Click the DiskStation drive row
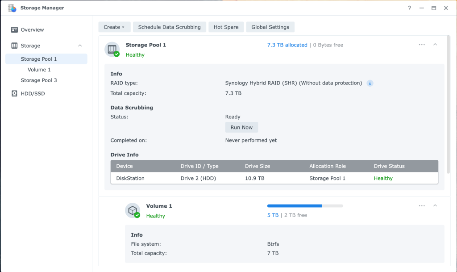 [x=274, y=178]
